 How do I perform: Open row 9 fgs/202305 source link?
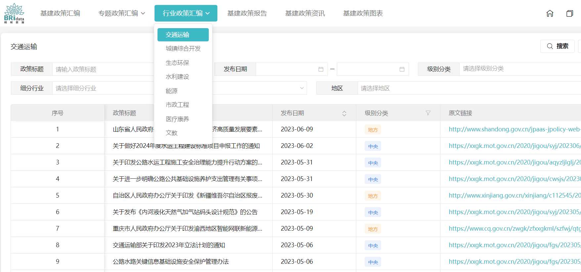515,262
